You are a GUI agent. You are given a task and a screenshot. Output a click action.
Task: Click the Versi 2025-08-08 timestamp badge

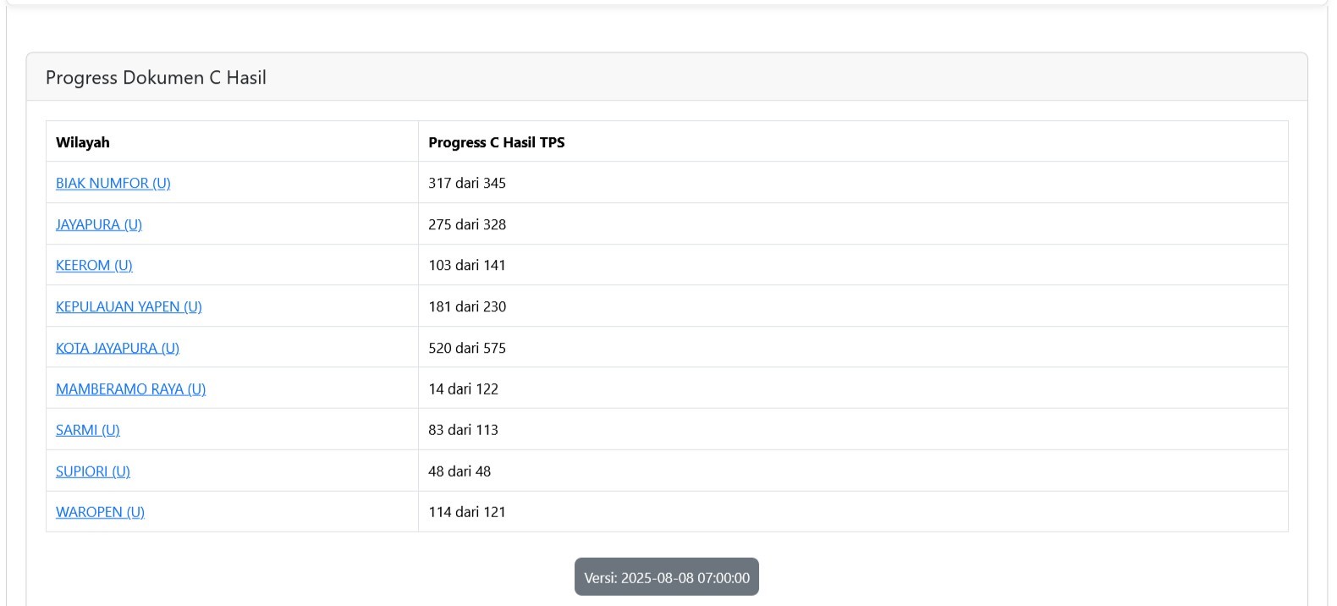point(667,577)
